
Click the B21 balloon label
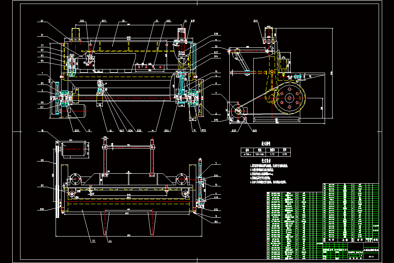[x=104, y=21]
